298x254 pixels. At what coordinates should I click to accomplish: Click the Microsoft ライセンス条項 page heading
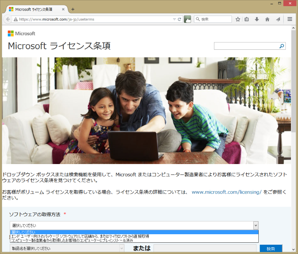59,46
